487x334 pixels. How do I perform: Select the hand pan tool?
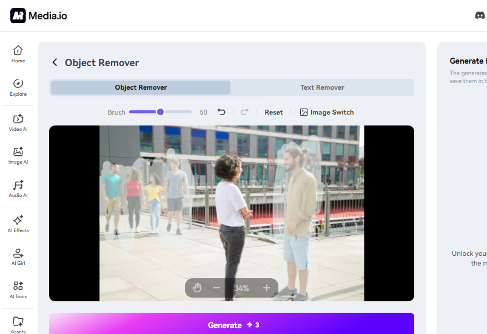click(197, 288)
